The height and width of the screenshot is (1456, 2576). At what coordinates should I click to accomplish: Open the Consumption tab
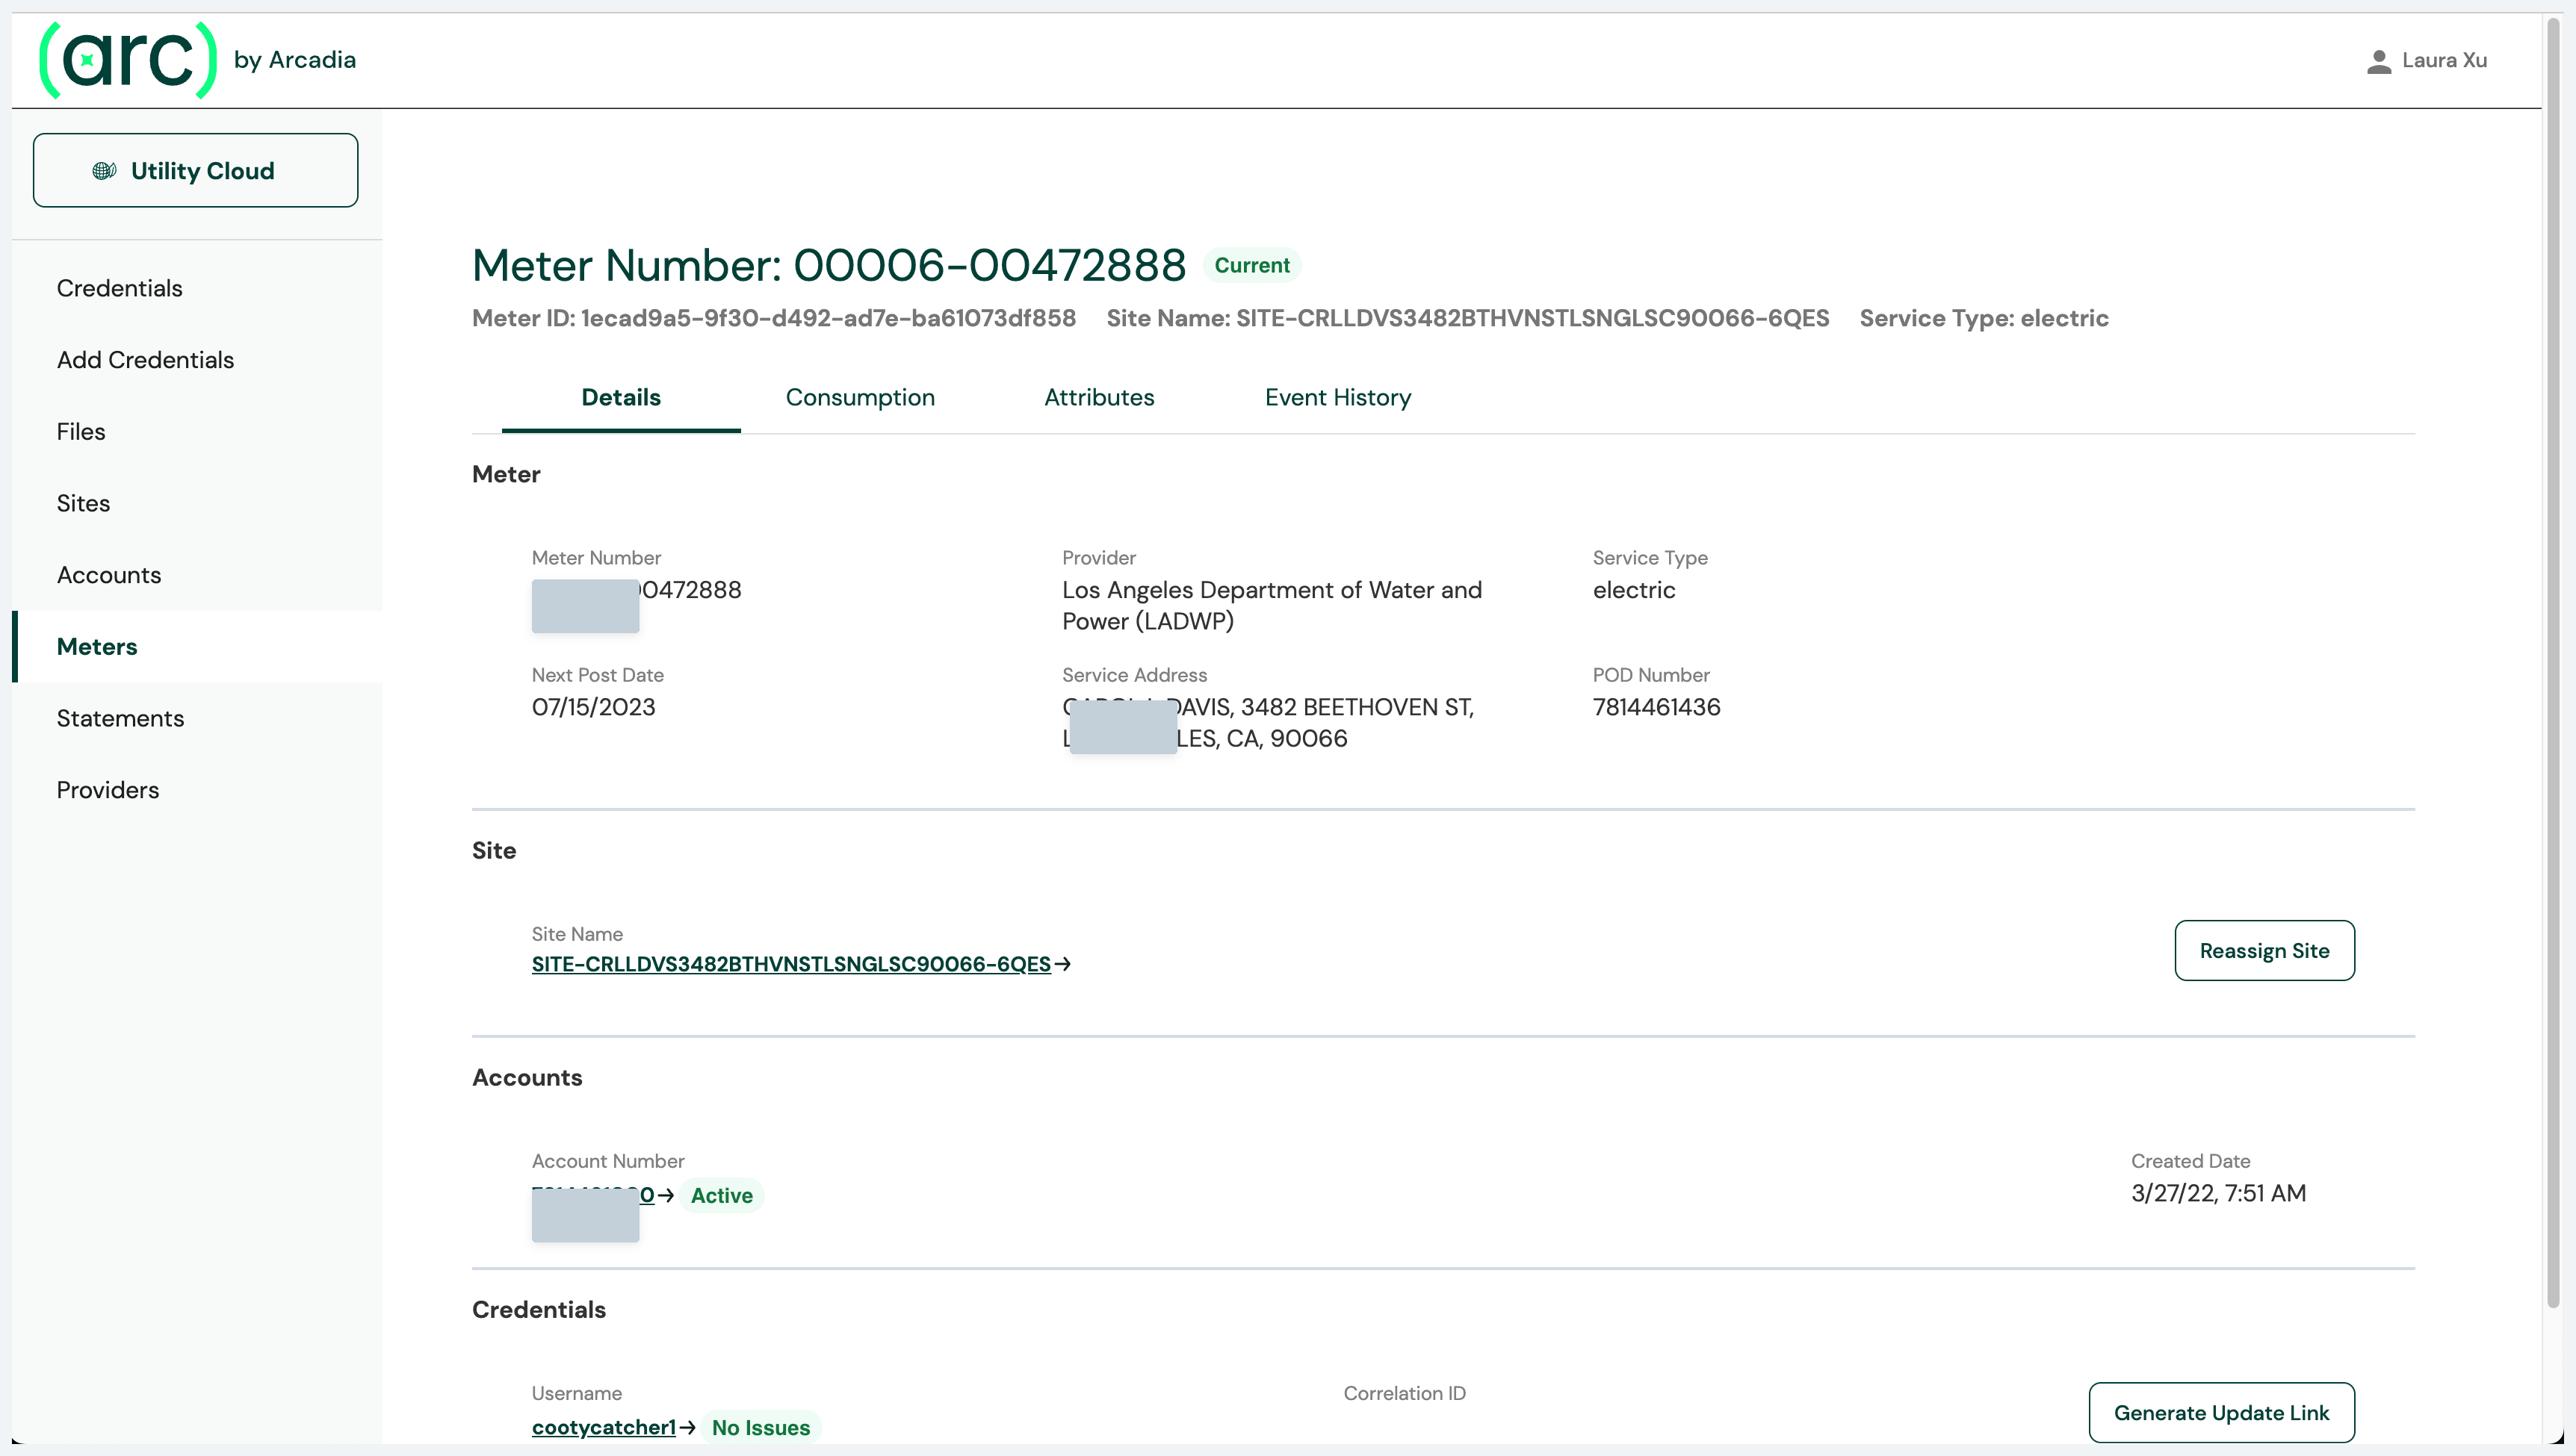tap(859, 397)
